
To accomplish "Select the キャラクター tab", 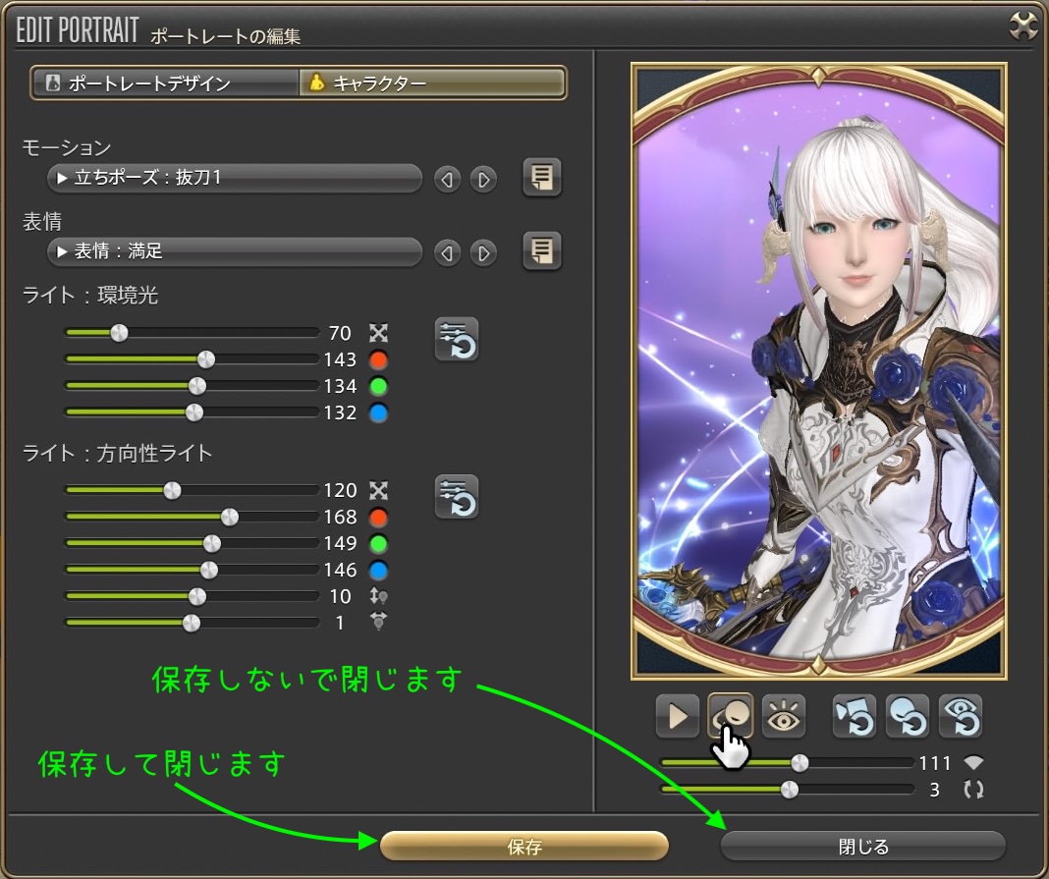I will click(x=432, y=83).
